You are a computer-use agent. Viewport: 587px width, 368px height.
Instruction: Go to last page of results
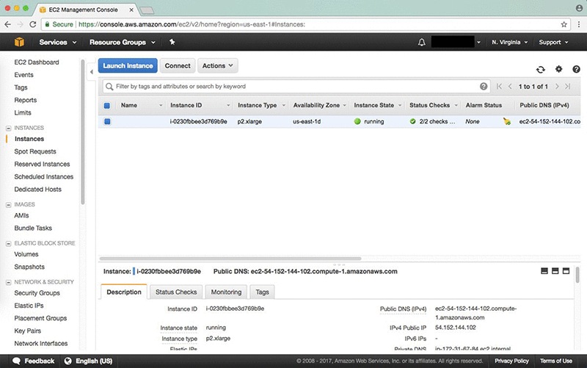[x=567, y=87]
